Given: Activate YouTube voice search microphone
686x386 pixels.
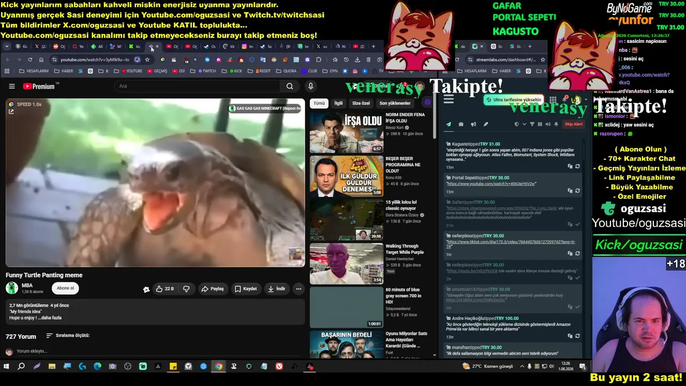Looking at the screenshot, I should click(310, 86).
